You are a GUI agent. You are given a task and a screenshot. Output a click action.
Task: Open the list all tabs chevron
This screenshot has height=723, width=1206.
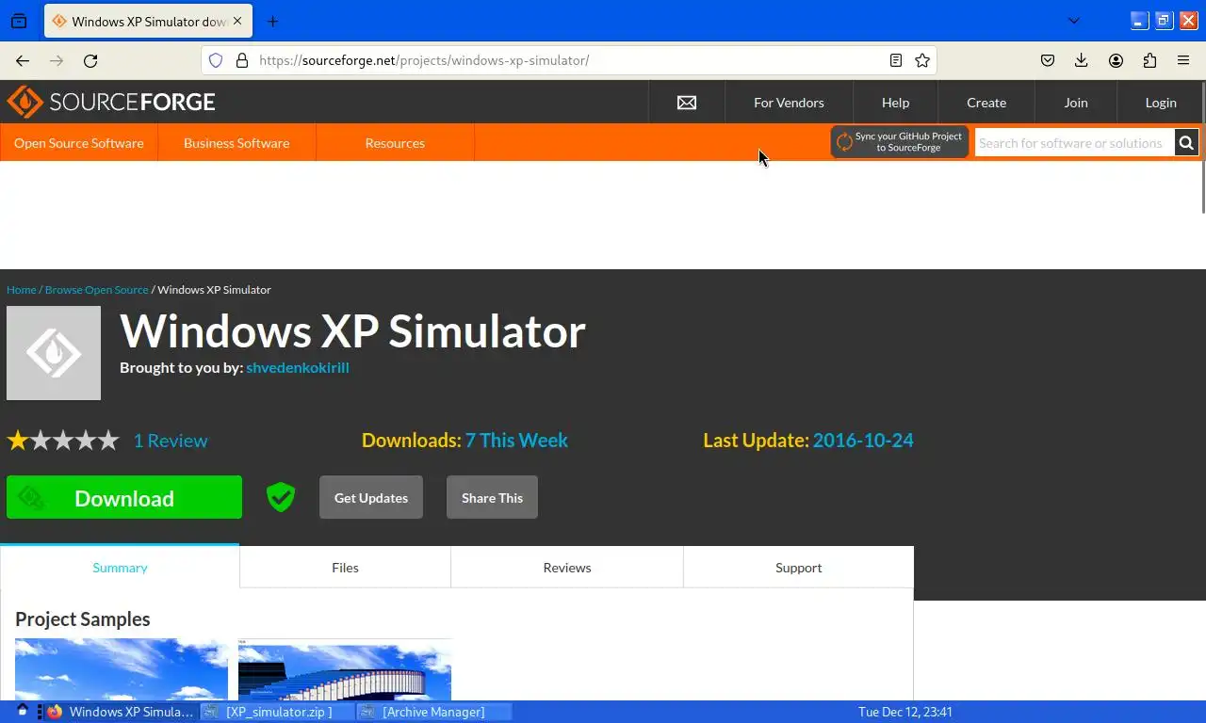point(1073,21)
